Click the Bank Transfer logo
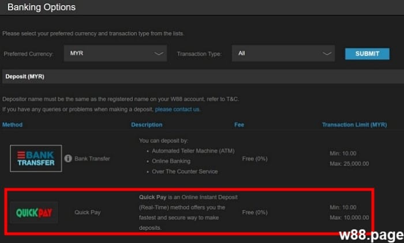404x243 pixels. (x=36, y=158)
